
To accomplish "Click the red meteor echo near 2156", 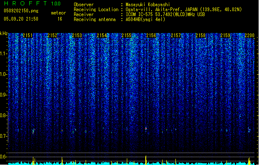I will (x=146, y=128).
